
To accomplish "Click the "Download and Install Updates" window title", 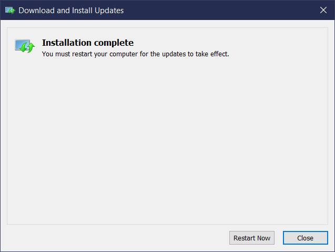I will click(72, 10).
